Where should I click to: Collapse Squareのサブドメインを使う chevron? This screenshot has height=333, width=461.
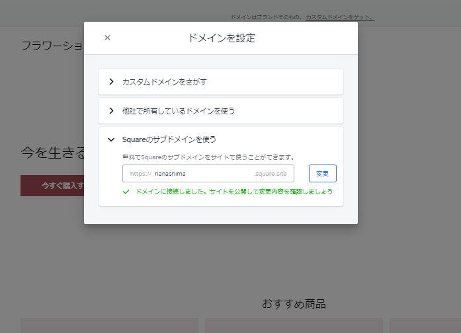pyautogui.click(x=111, y=139)
